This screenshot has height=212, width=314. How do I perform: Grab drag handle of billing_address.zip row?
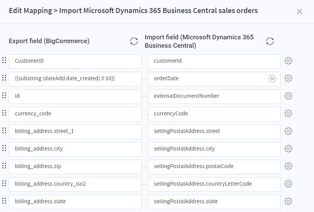click(x=4, y=166)
